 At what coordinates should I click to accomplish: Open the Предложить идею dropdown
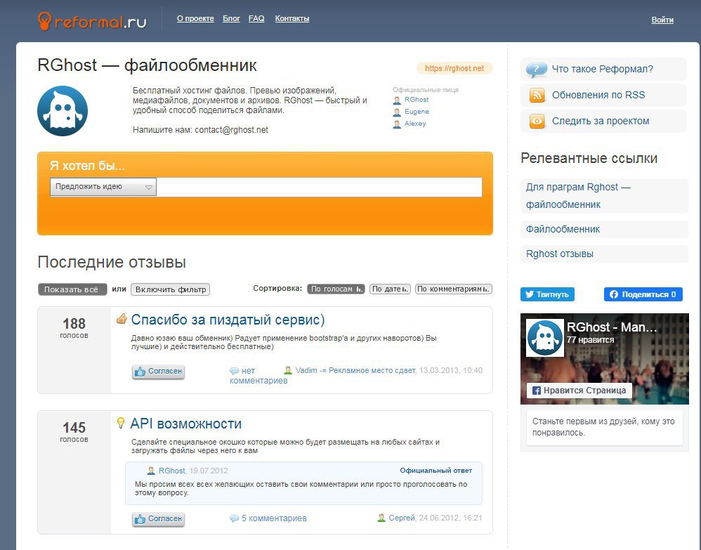[103, 187]
